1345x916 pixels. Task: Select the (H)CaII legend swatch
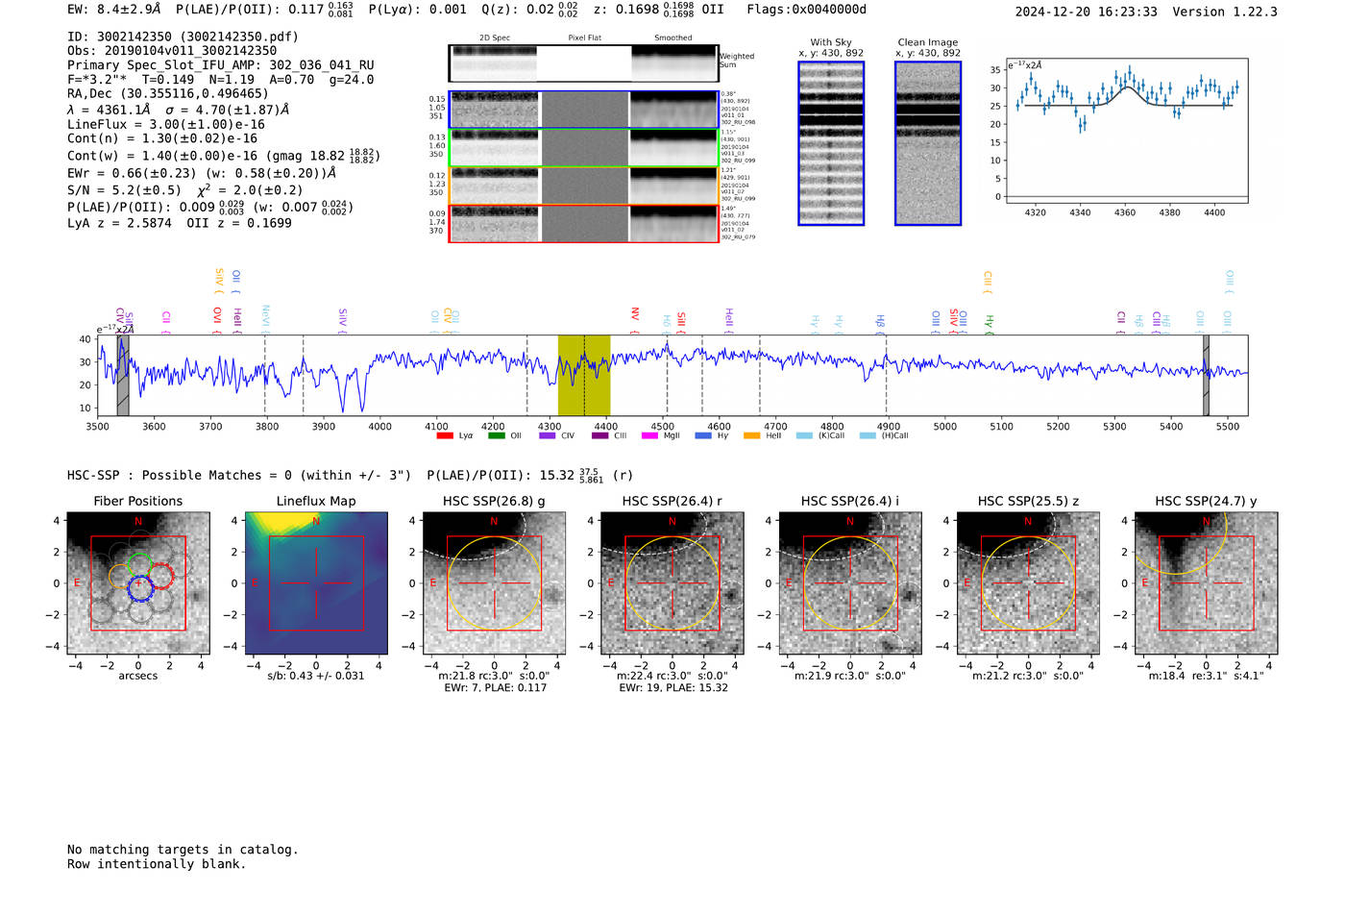[x=868, y=436]
